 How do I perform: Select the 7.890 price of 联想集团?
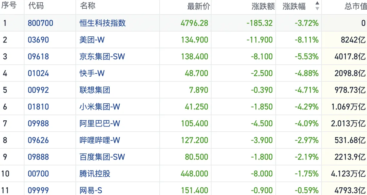199,90
